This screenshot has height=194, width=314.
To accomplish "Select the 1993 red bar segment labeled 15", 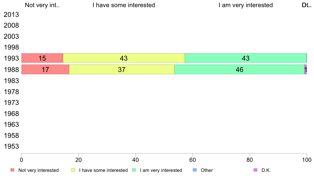I will tap(42, 58).
